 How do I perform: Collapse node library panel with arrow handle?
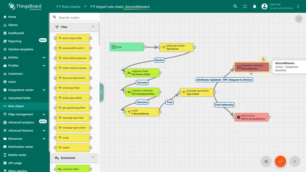click(x=101, y=92)
